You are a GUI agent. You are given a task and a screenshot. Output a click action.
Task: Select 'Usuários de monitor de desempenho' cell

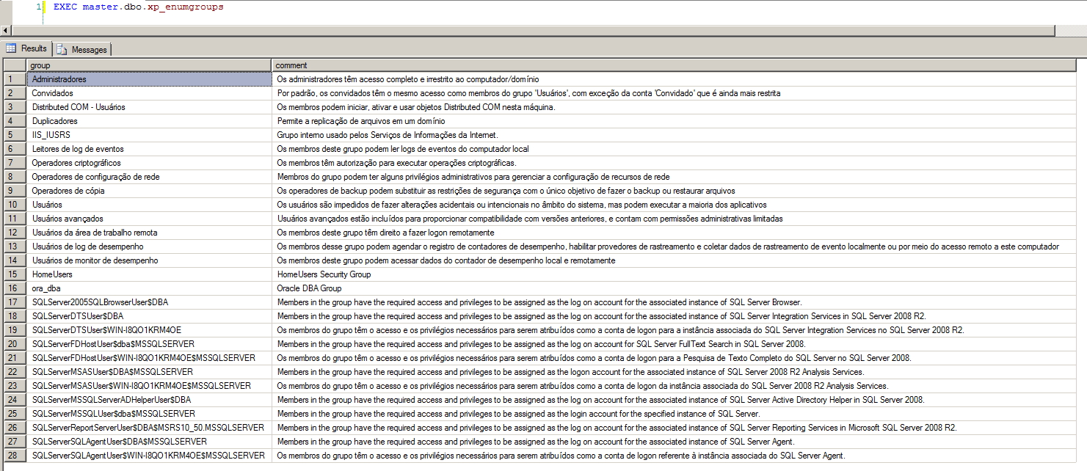pos(150,260)
